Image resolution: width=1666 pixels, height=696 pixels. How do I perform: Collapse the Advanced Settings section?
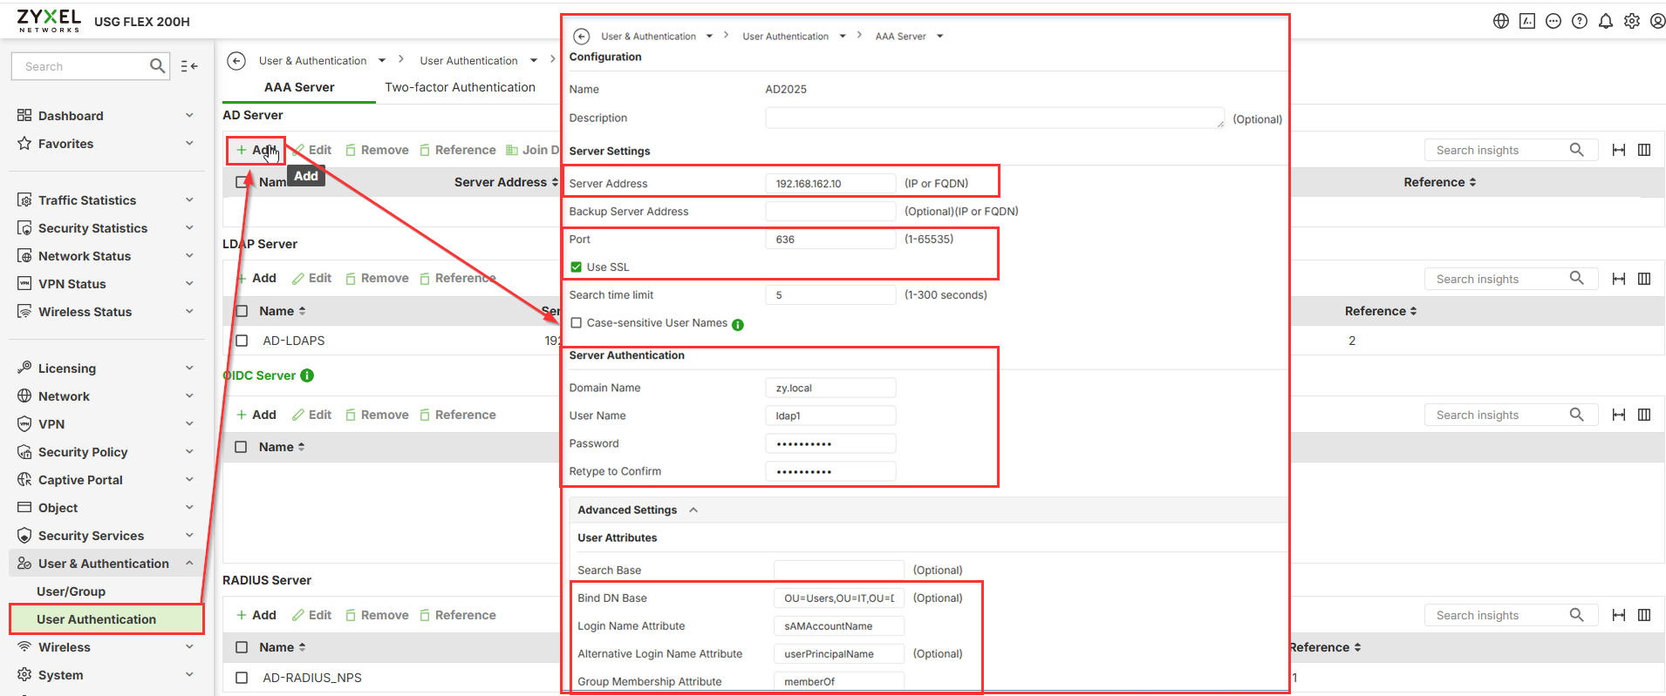693,510
